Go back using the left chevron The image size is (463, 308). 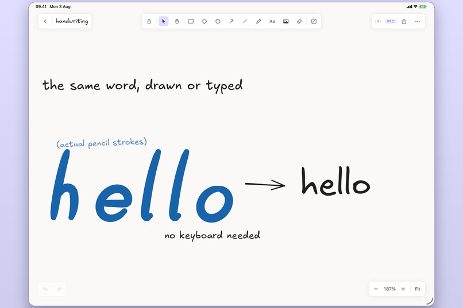coord(45,21)
